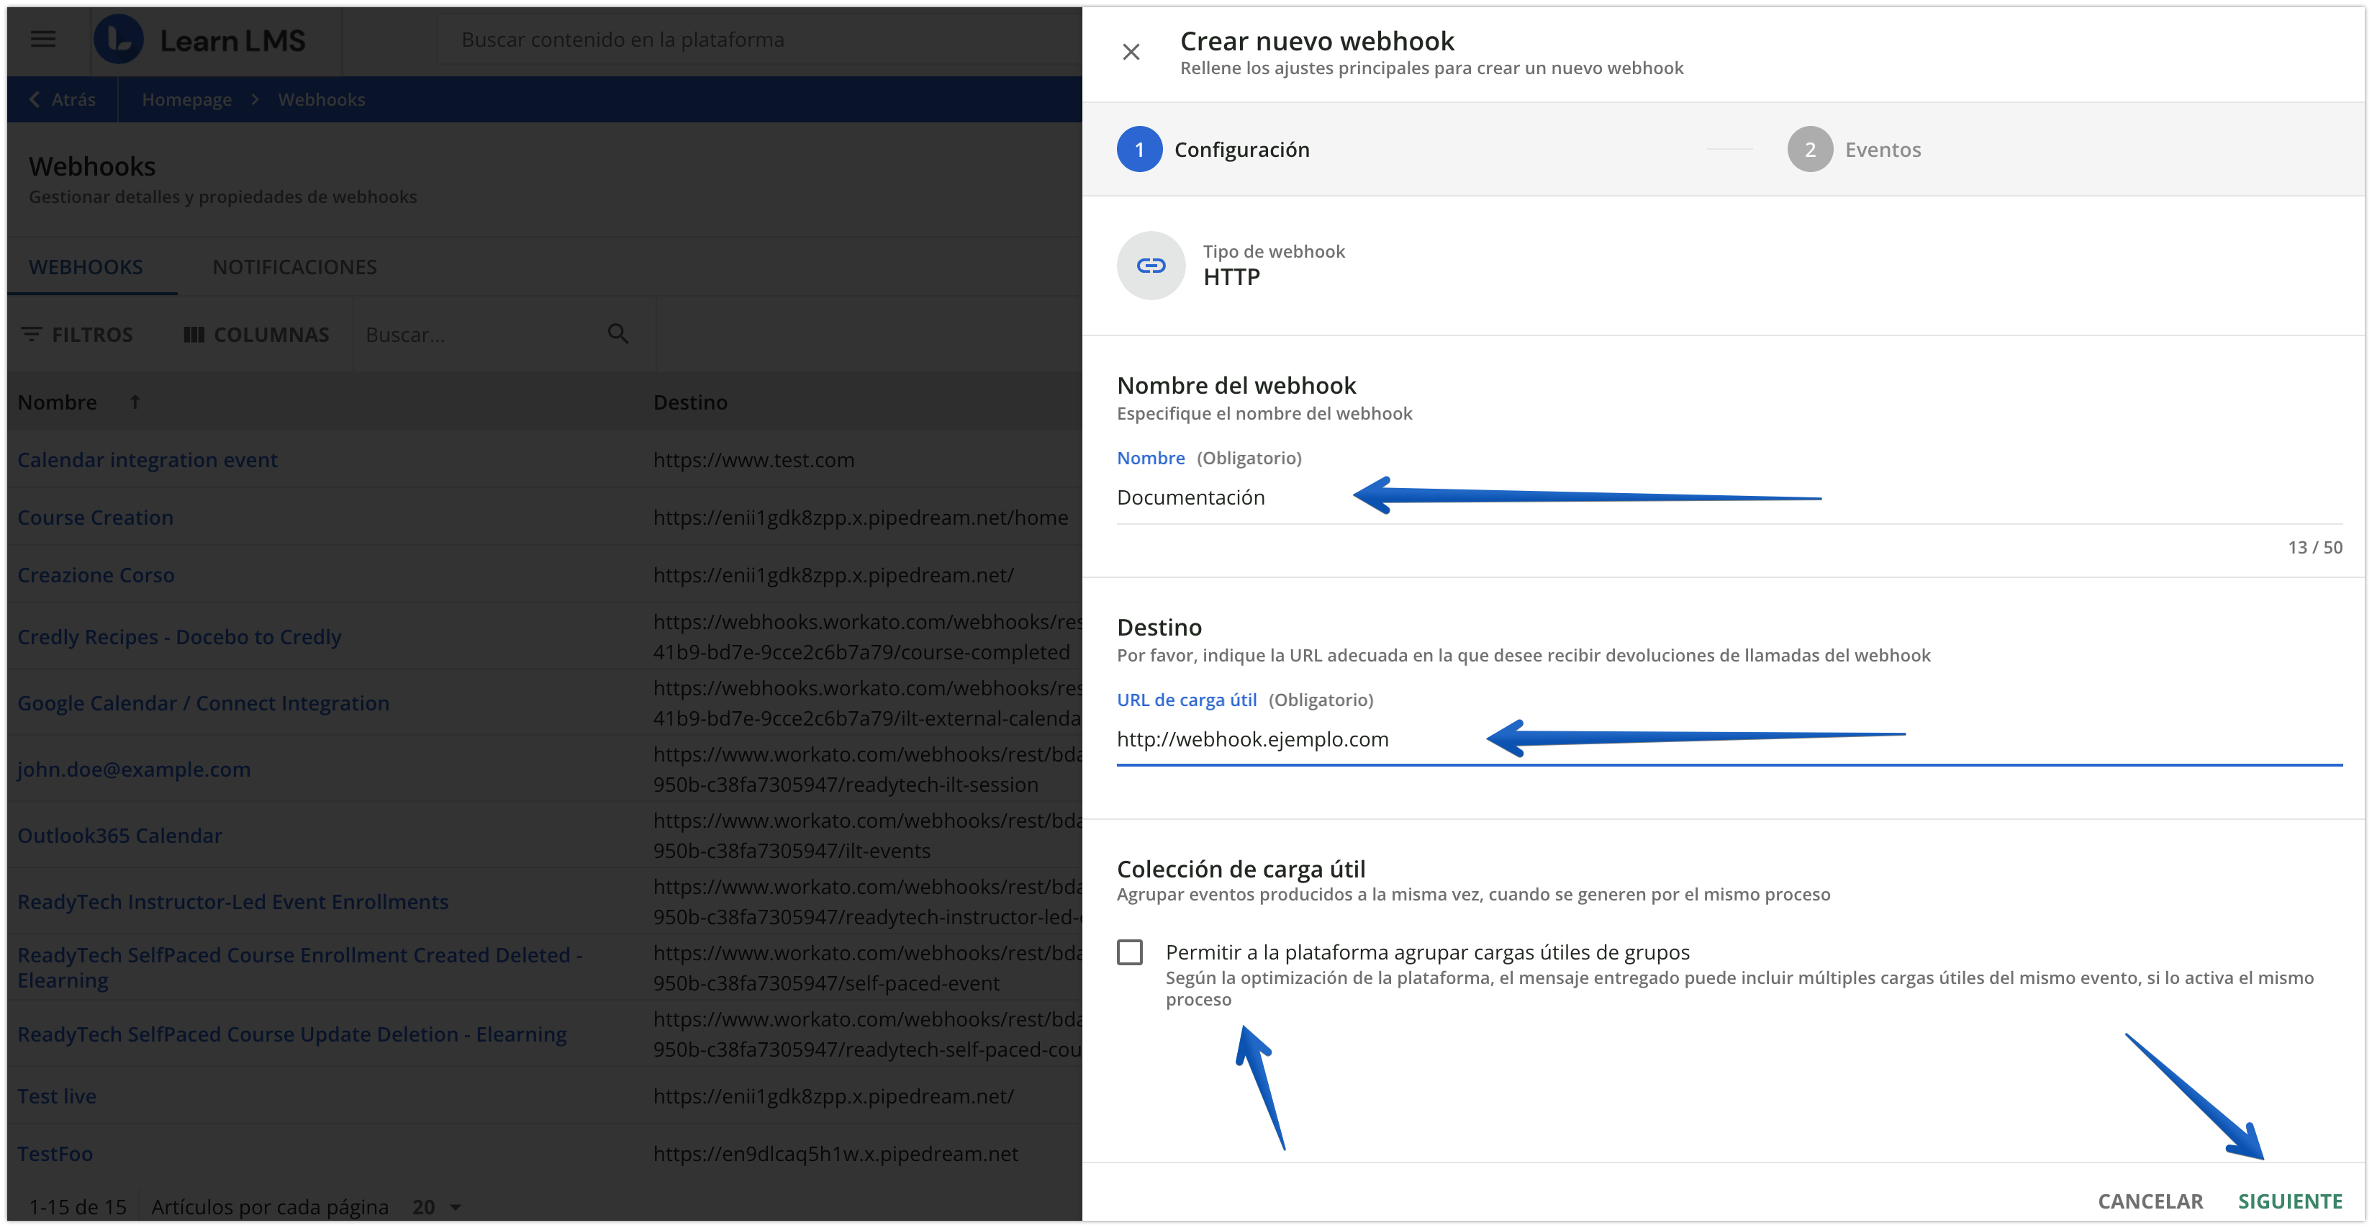
Task: Click the CANCELAR button
Action: 2150,1201
